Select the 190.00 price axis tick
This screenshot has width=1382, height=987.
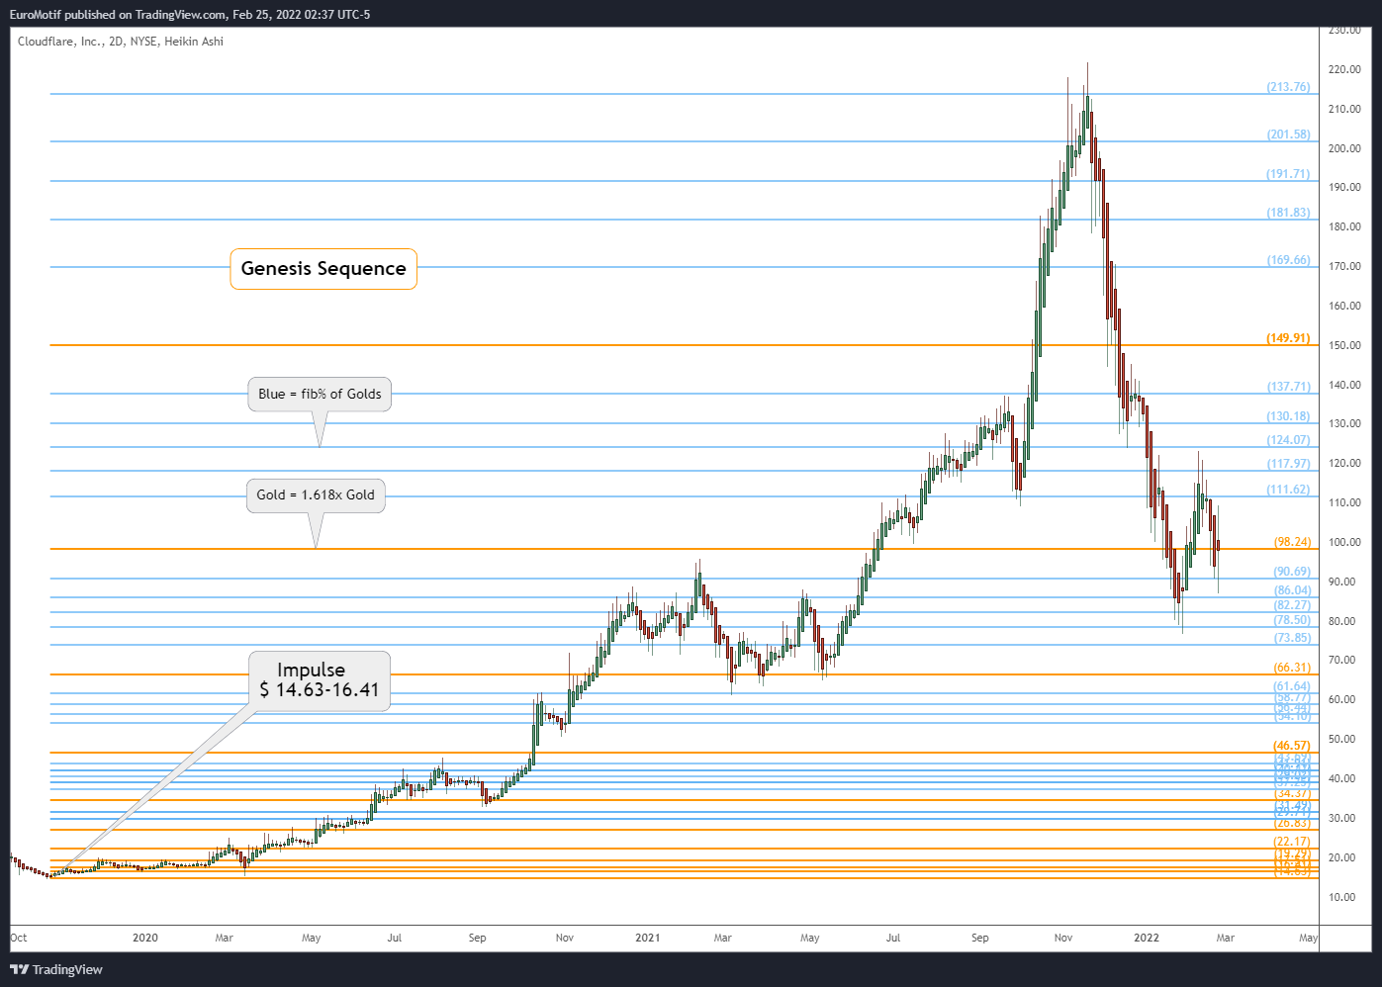[1344, 187]
